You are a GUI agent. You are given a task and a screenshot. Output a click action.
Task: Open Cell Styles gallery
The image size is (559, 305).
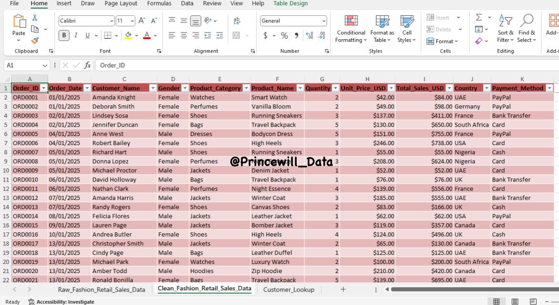(407, 29)
